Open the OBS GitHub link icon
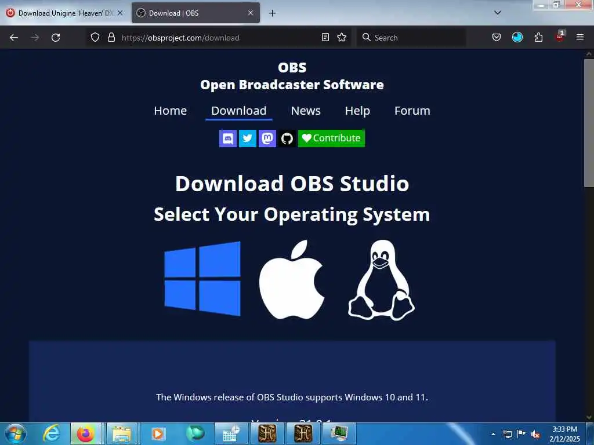 (x=287, y=138)
